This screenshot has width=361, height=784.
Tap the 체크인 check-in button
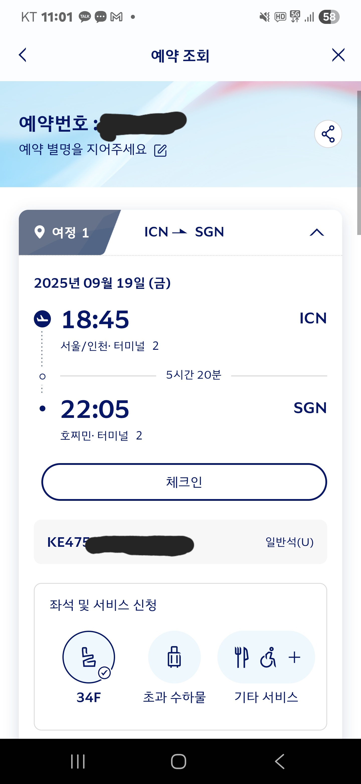coord(184,482)
